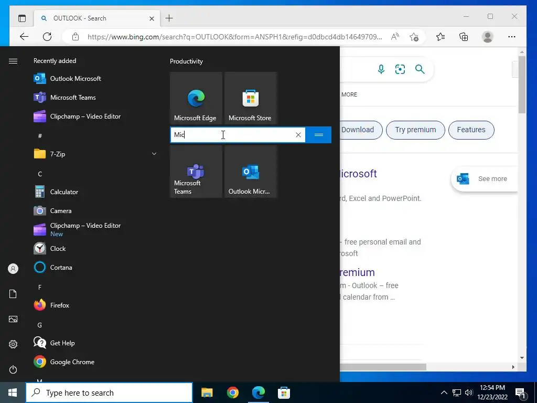Open Edge Settings and more menu
The height and width of the screenshot is (403, 537).
[512, 37]
